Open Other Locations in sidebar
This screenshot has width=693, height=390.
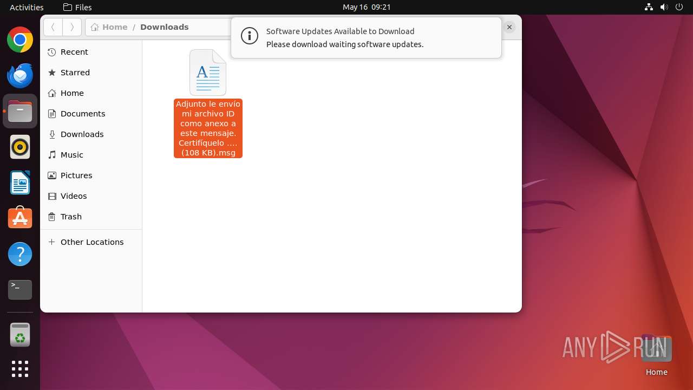[x=91, y=242]
